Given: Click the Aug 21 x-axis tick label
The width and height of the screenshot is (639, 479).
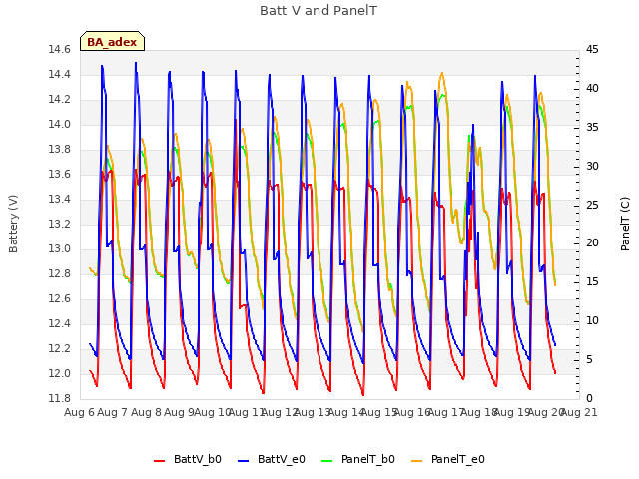Looking at the screenshot, I should (x=579, y=412).
